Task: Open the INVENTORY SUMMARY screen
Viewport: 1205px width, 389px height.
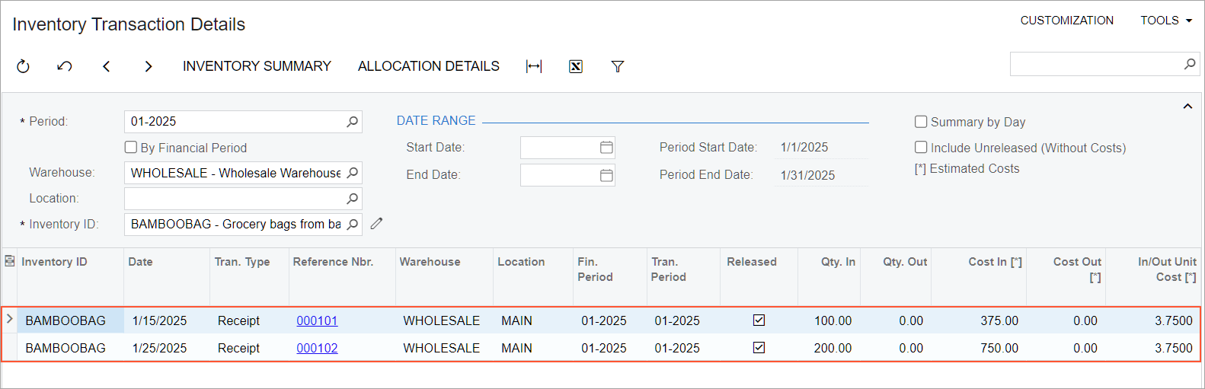Action: click(x=257, y=66)
